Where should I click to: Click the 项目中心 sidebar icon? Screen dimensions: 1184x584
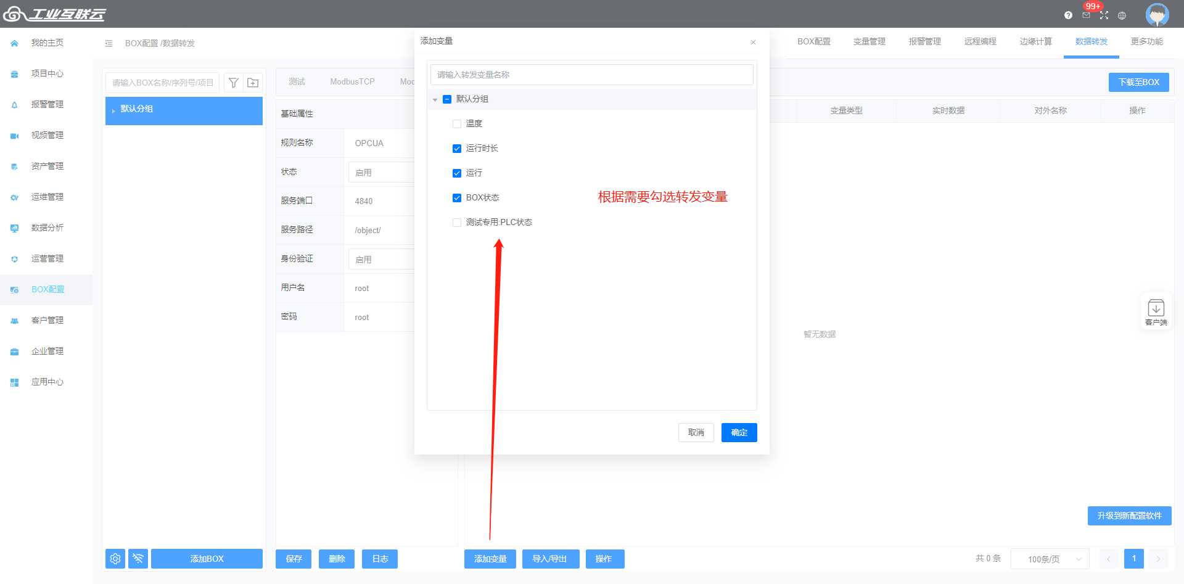pos(14,74)
